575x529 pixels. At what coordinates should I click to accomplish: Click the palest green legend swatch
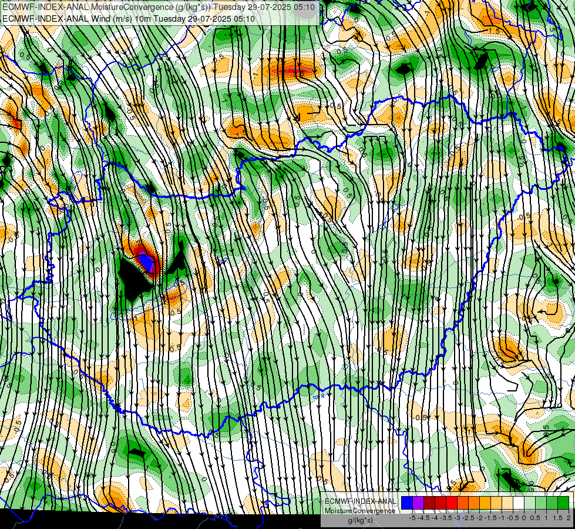tap(530, 503)
